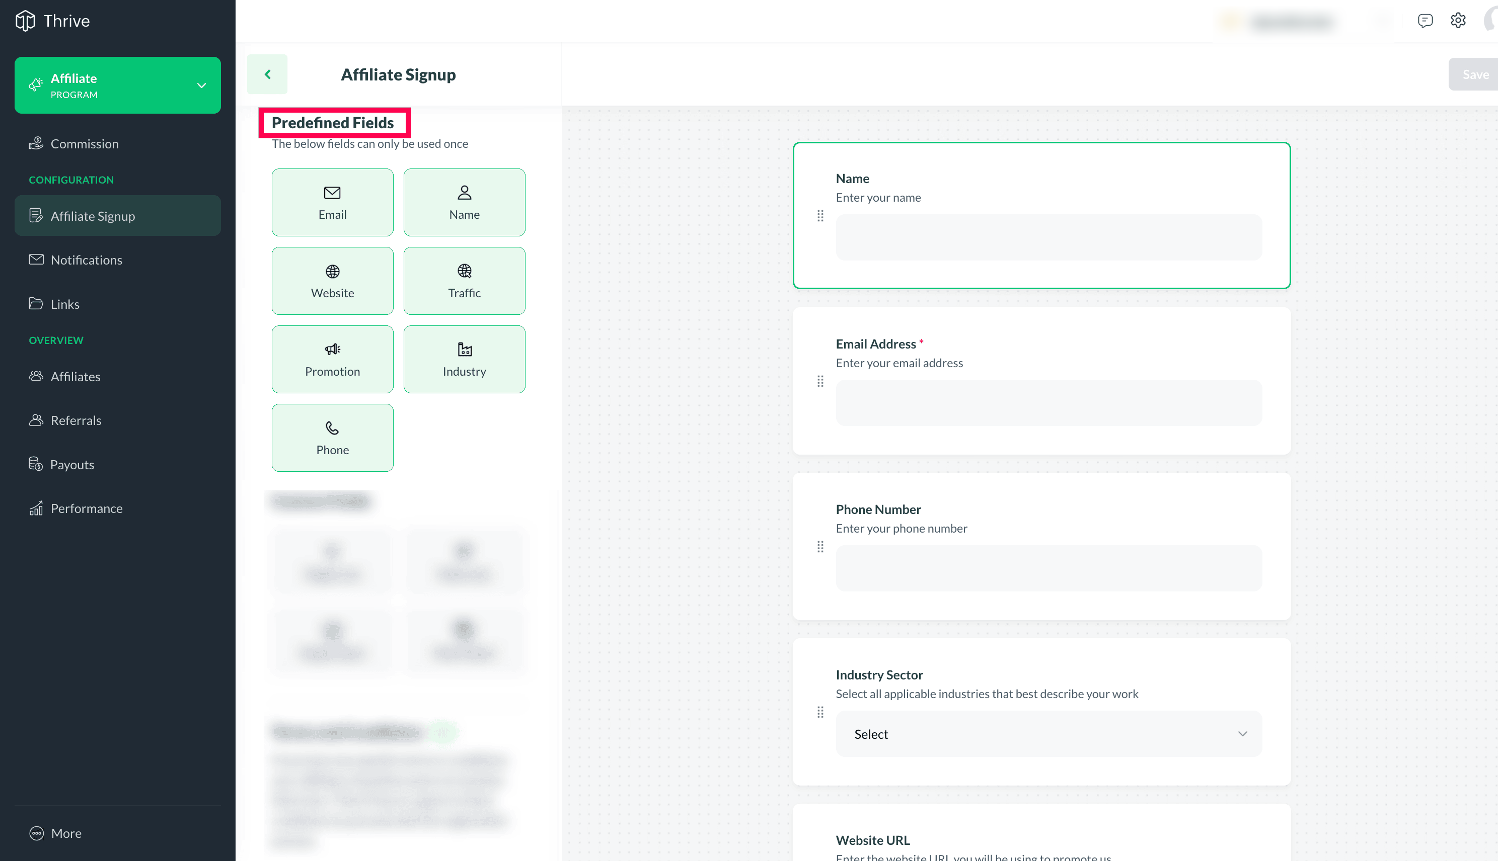The height and width of the screenshot is (861, 1498).
Task: Open the Performance page link
Action: pyautogui.click(x=86, y=508)
